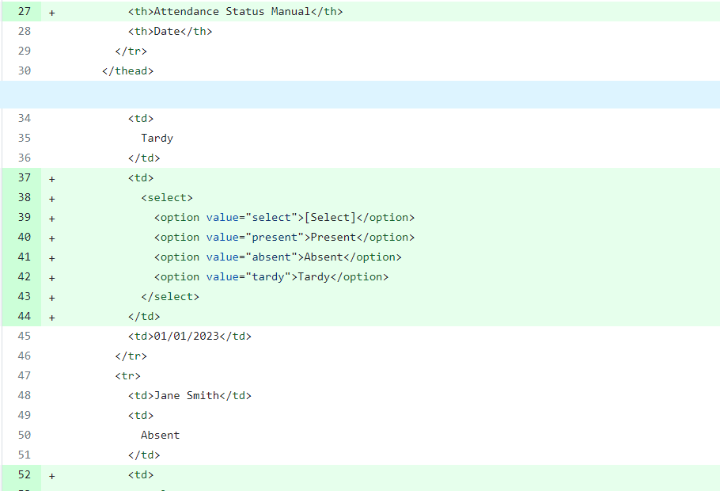Click the Jane Smith table cell code
The height and width of the screenshot is (491, 720).
(x=190, y=395)
